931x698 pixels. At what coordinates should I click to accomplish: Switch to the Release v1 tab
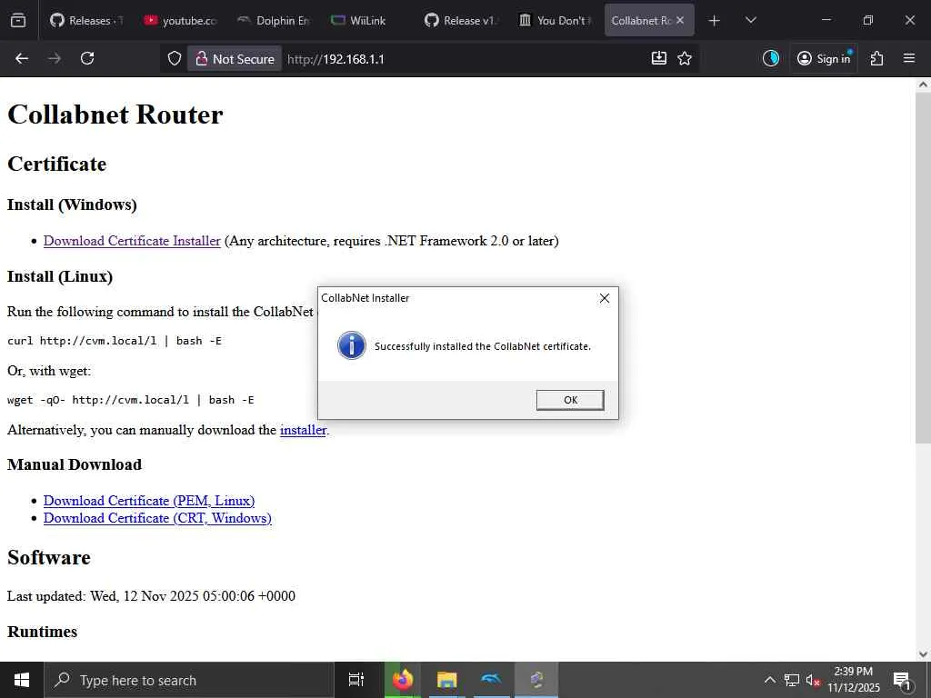click(462, 20)
